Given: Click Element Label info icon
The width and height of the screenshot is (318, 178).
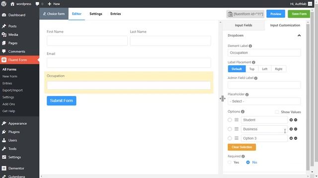Looking at the screenshot, I should coord(250,46).
